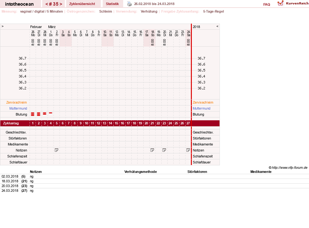Open the Zyklenübersicht tab
Screen dimensions: 309x228
(x=82, y=4)
